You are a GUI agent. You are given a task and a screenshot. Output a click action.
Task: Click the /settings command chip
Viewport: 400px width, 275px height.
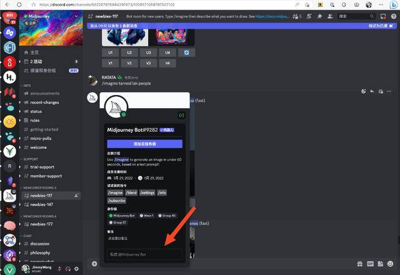(x=147, y=192)
